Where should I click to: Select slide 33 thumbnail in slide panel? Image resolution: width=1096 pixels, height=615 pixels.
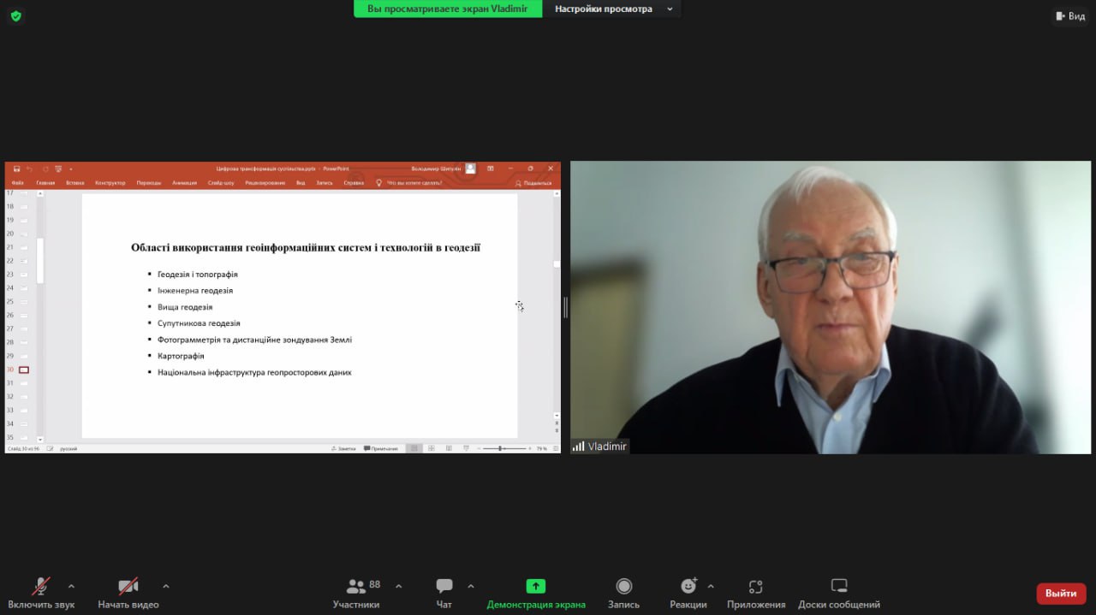(x=24, y=411)
